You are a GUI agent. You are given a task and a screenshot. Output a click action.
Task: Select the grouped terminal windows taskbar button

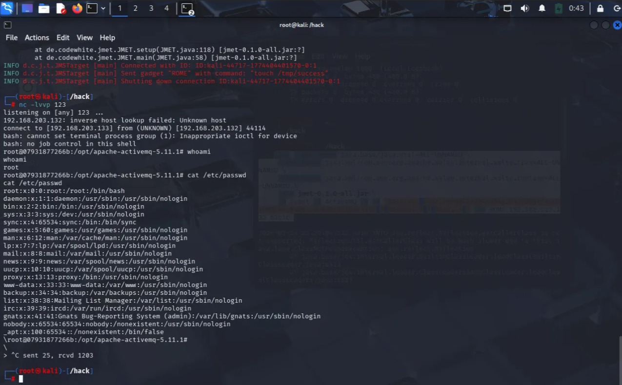[x=187, y=8]
